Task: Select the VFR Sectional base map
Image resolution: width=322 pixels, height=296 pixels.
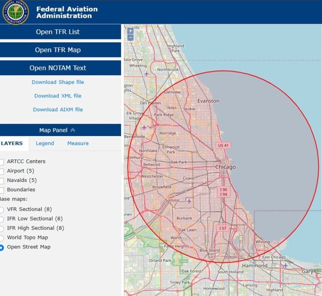Action: coord(2,209)
